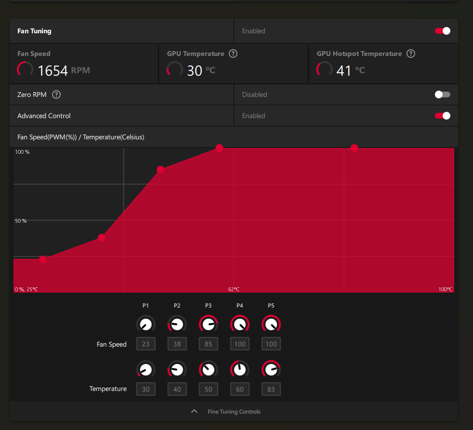Select the P3 Fan Speed field showing 85
The width and height of the screenshot is (473, 430).
tap(208, 344)
